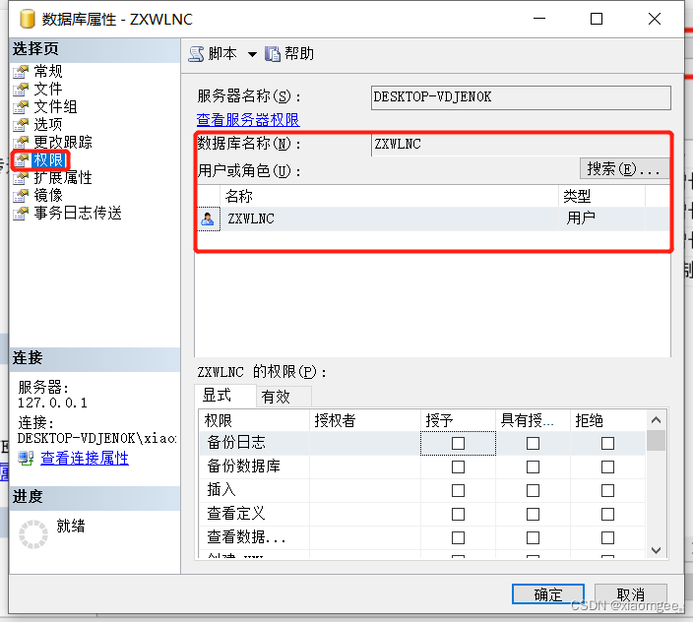Screen dimensions: 693x622
Task: Check 拒绝 for 查看数据...
Action: pos(607,537)
